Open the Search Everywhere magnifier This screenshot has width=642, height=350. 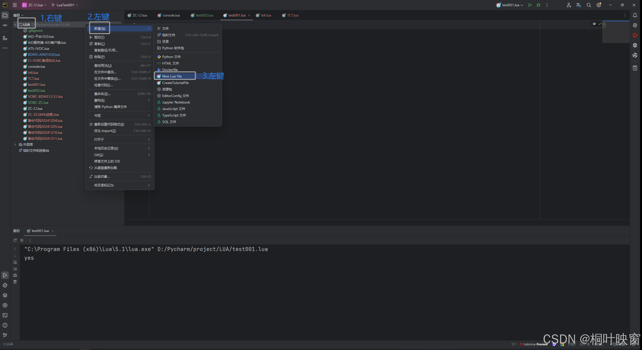click(x=589, y=5)
